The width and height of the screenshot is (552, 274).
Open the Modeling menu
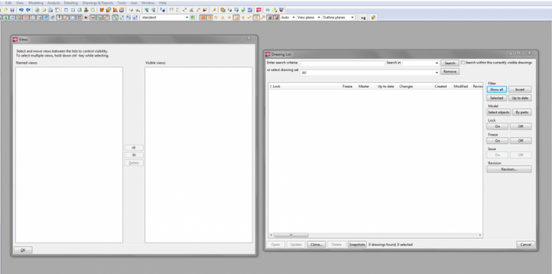tap(36, 3)
